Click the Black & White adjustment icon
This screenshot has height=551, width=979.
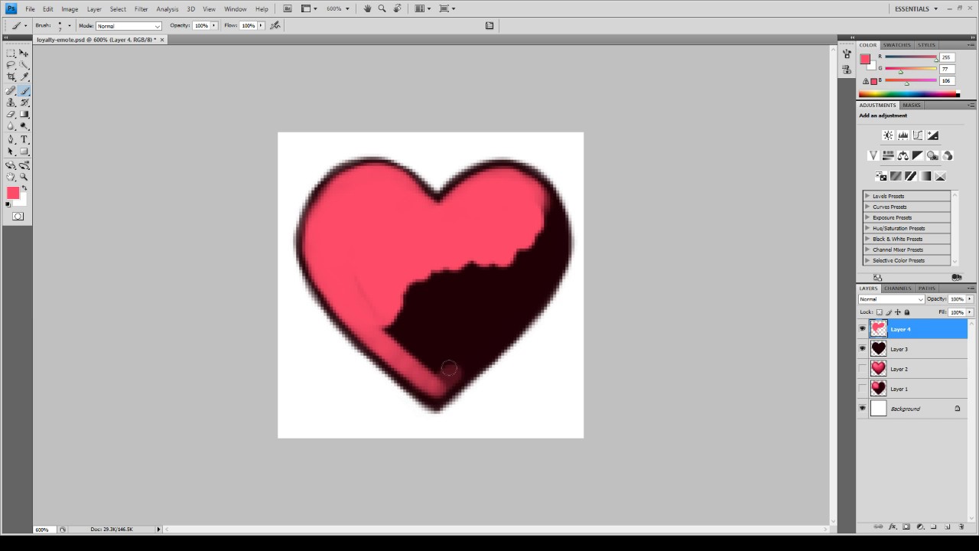[917, 155]
